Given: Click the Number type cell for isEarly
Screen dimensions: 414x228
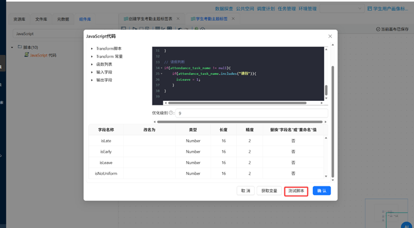Looking at the screenshot, I should 193,152.
